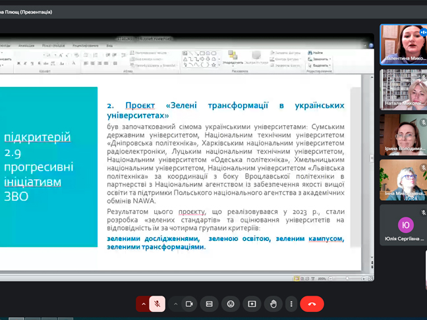Open the three-dot more options menu

pyautogui.click(x=291, y=304)
